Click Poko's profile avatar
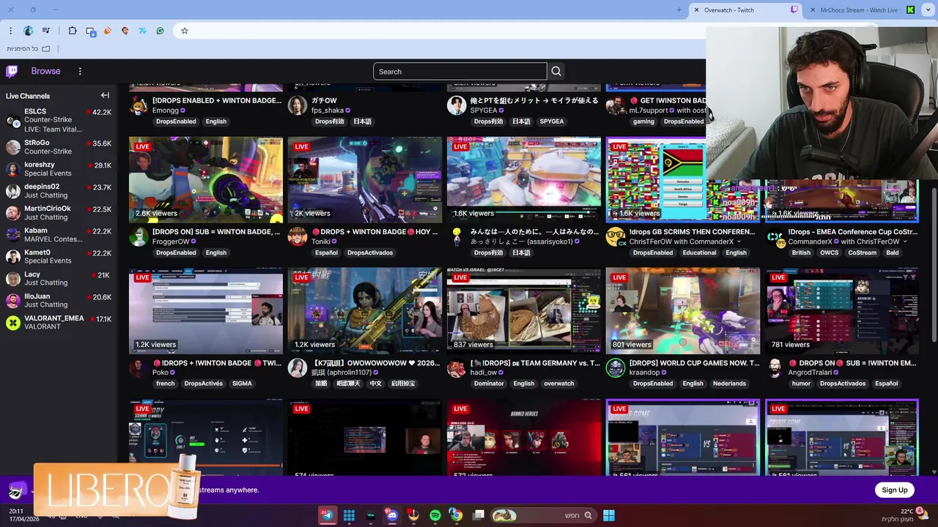938x527 pixels. [x=139, y=367]
